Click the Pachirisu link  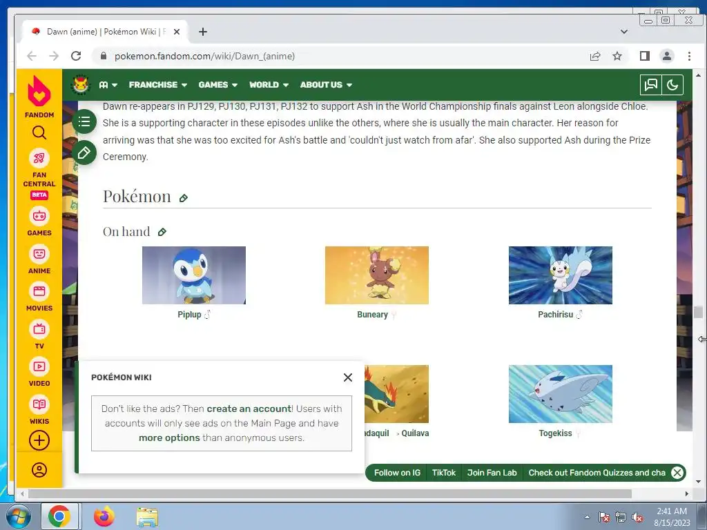click(556, 315)
